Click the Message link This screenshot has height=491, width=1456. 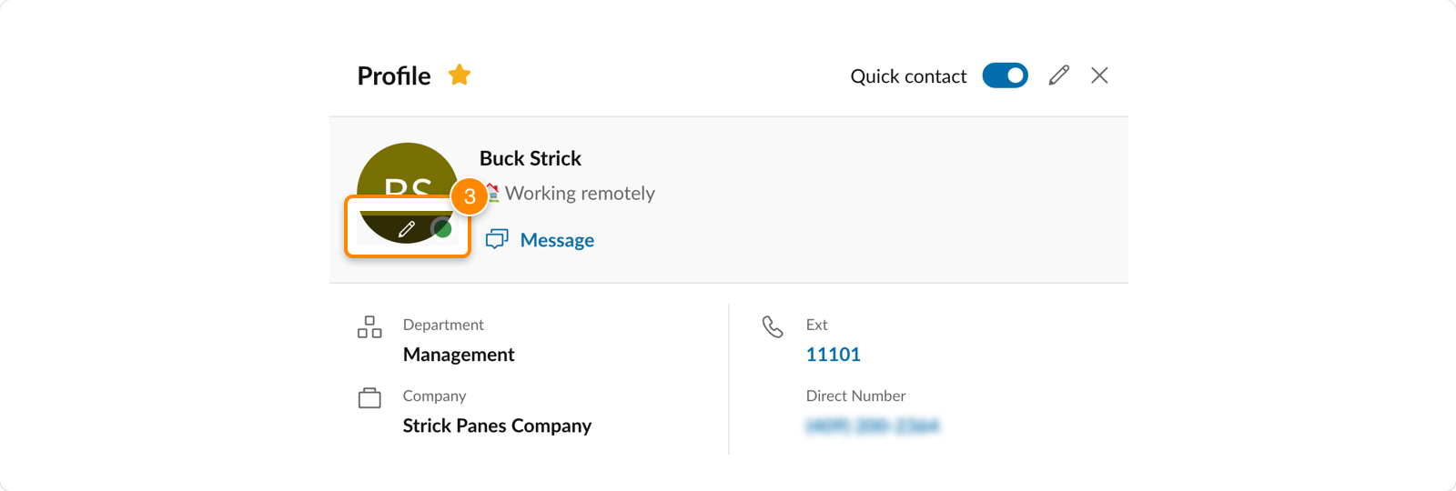pos(557,240)
